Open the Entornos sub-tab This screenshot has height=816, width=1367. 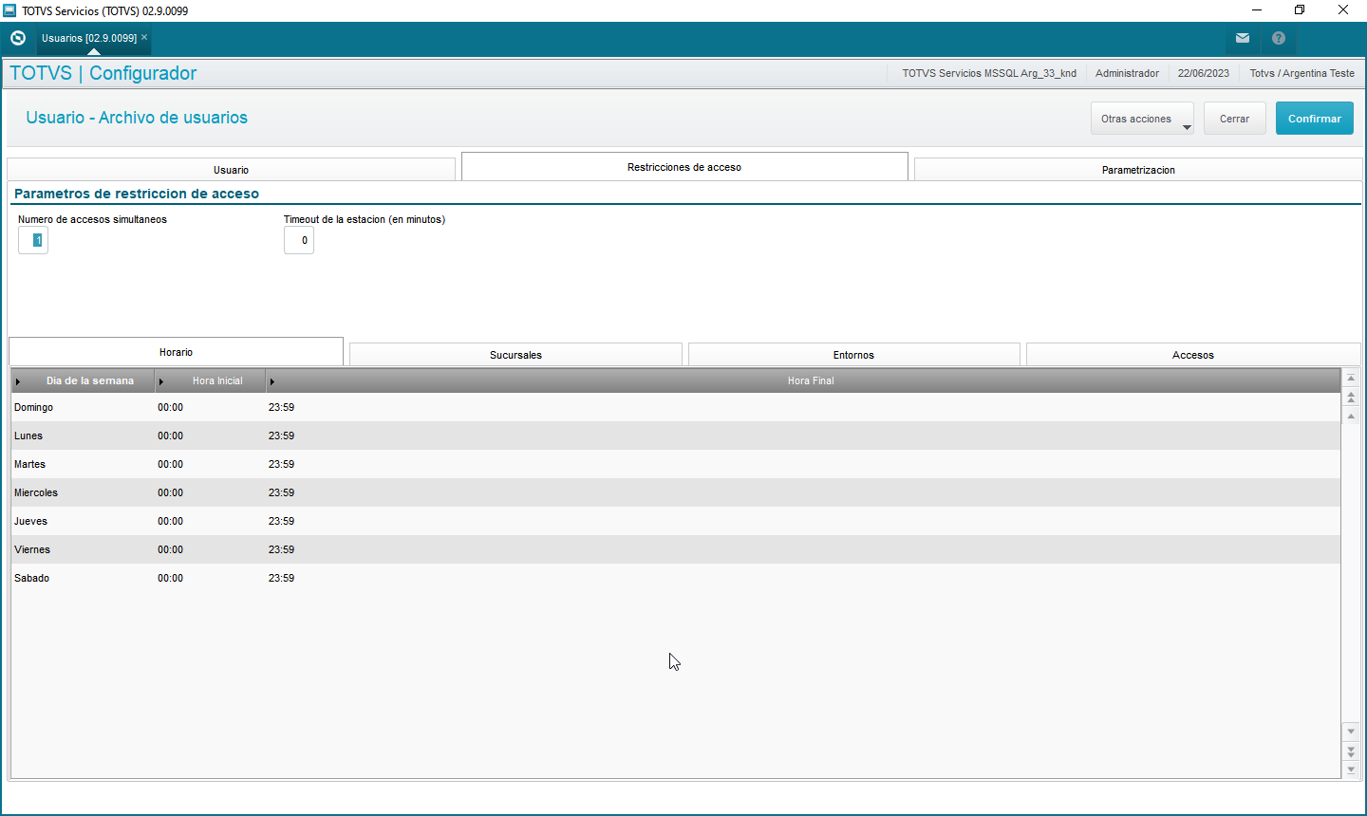(x=853, y=355)
